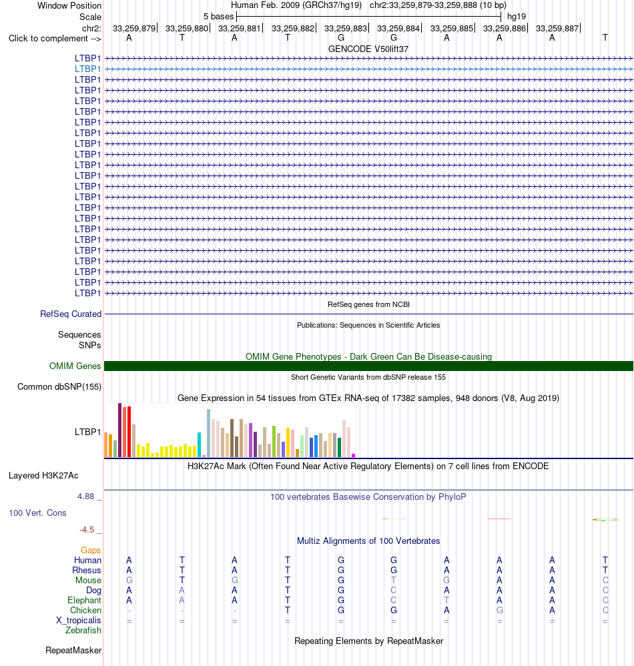The image size is (634, 666).
Task: Select the X_tropicalis row label
Action: (x=79, y=621)
